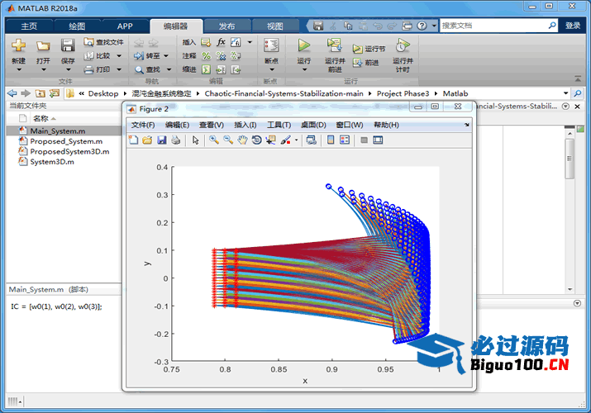This screenshot has width=591, height=413.
Task: Toggle the Insert Colorbar button in Figure toolbar
Action: pos(331,140)
